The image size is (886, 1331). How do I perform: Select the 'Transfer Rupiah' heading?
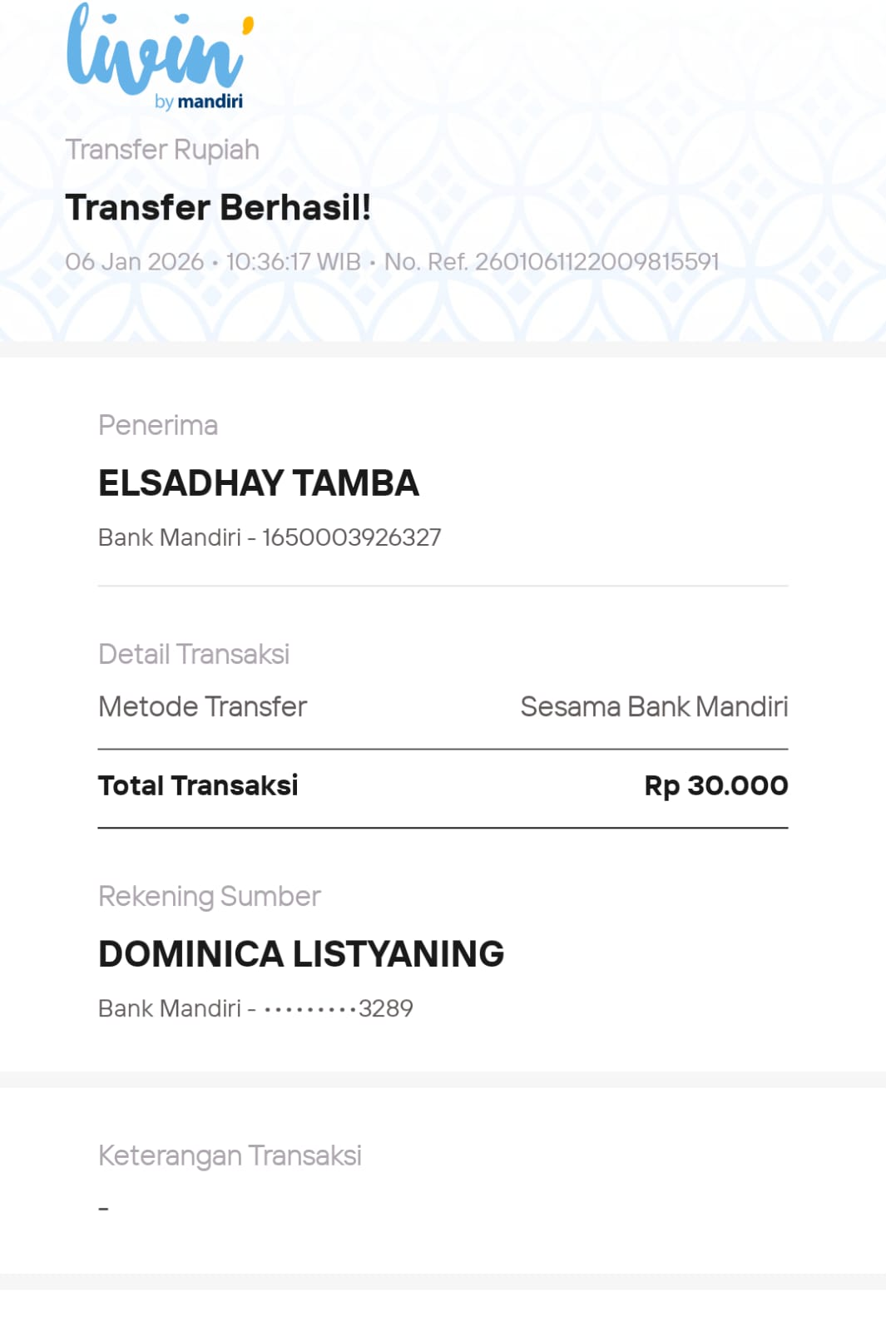coord(162,150)
